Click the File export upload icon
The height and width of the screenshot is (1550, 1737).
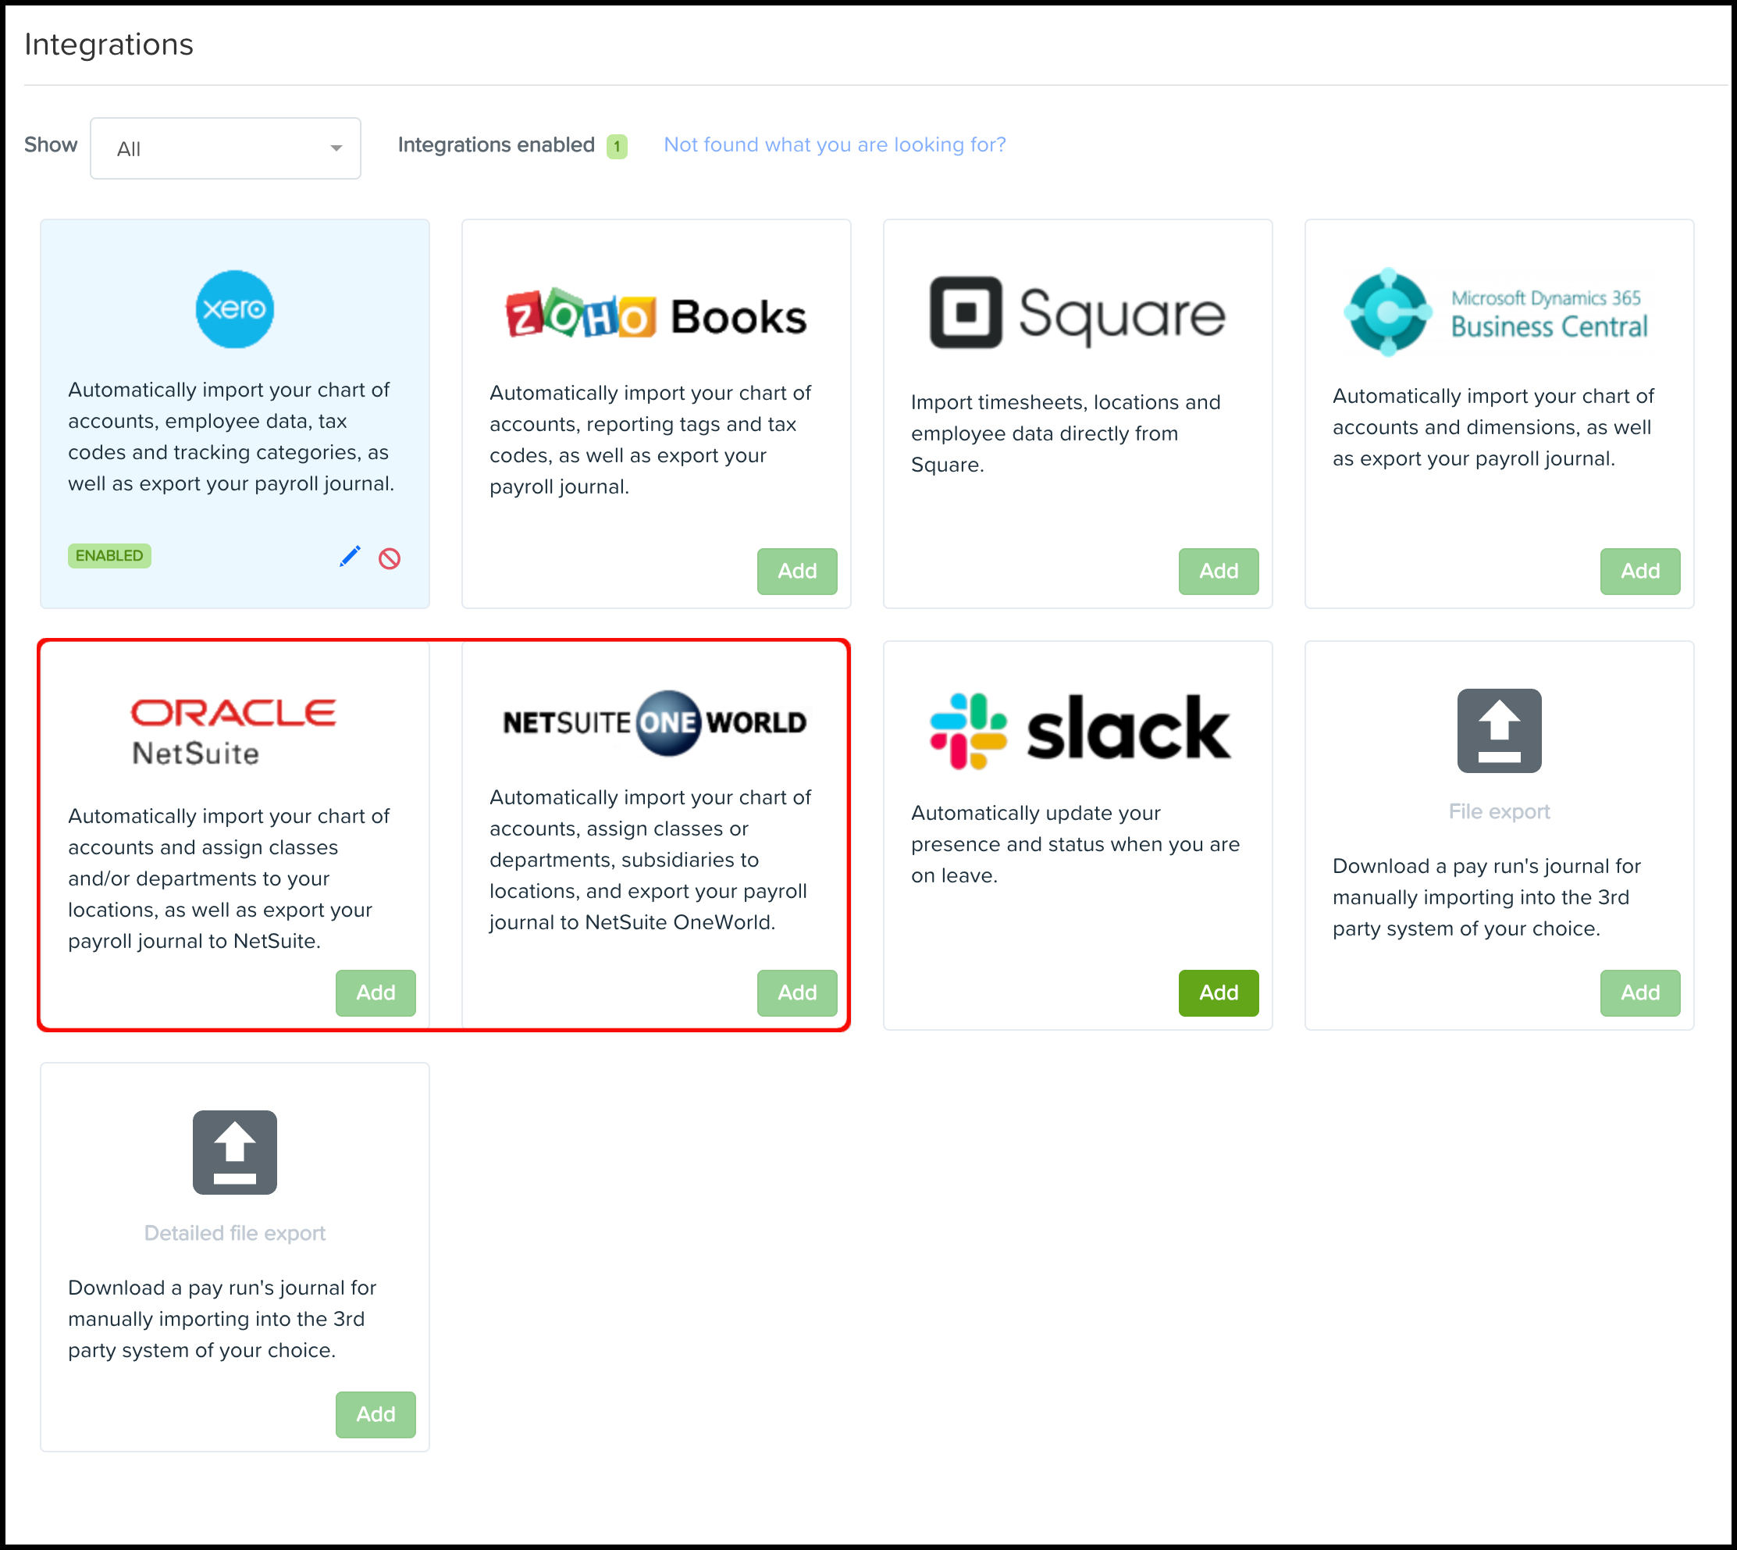(1500, 731)
